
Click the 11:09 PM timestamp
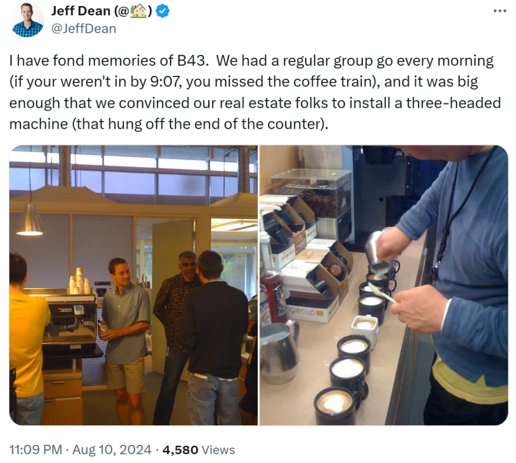coord(35,450)
